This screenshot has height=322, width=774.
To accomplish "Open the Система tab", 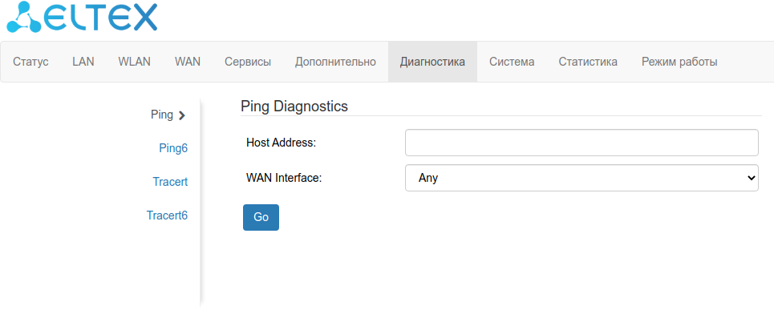I will 512,62.
